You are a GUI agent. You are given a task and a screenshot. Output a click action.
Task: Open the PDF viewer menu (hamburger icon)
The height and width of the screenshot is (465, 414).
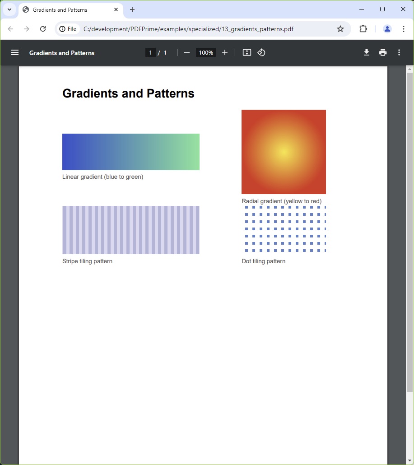pos(15,52)
